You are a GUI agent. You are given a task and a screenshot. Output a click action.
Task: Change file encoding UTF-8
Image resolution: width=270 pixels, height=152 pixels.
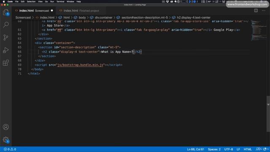[x=229, y=149]
